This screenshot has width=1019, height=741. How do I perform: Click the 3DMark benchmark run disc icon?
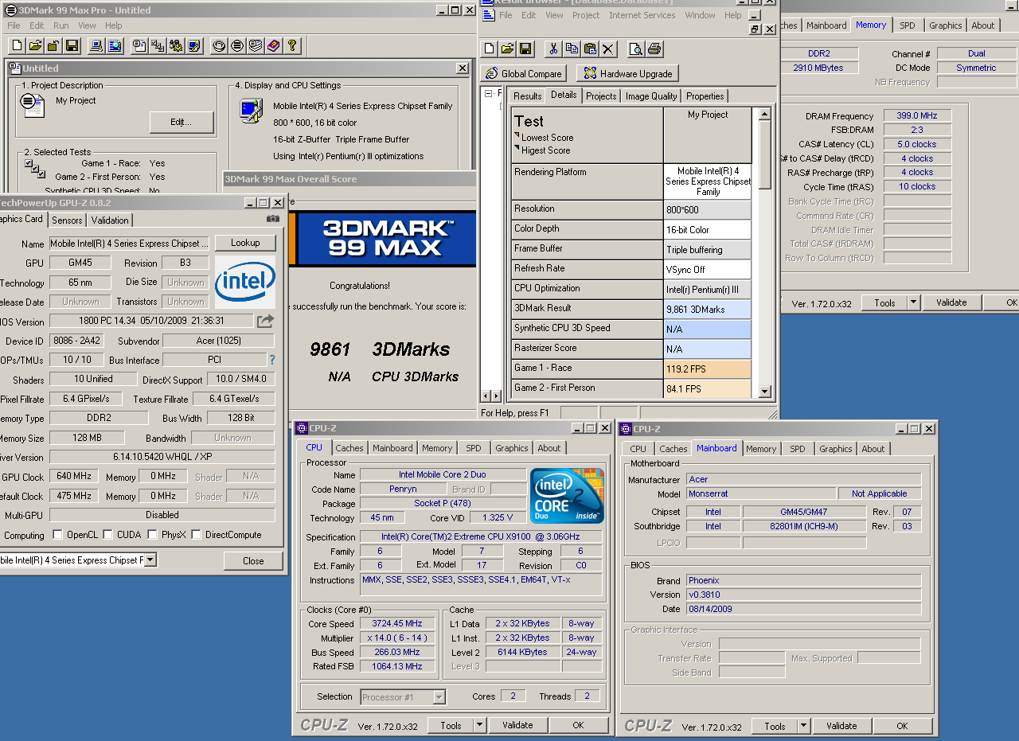218,45
